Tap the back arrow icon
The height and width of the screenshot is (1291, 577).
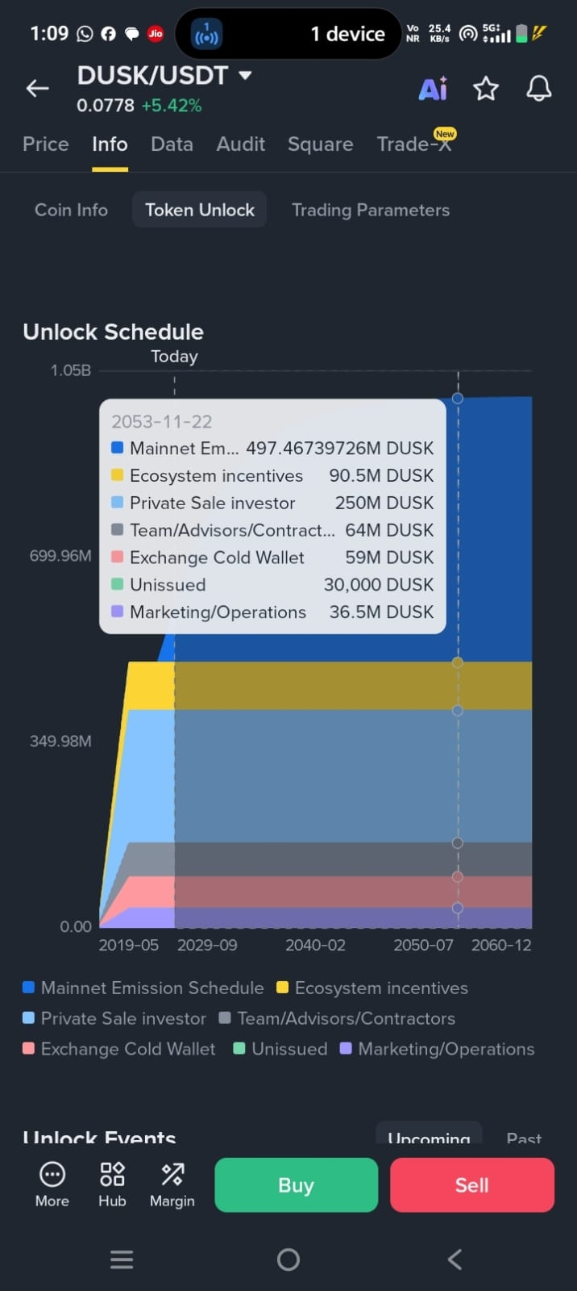(x=38, y=89)
